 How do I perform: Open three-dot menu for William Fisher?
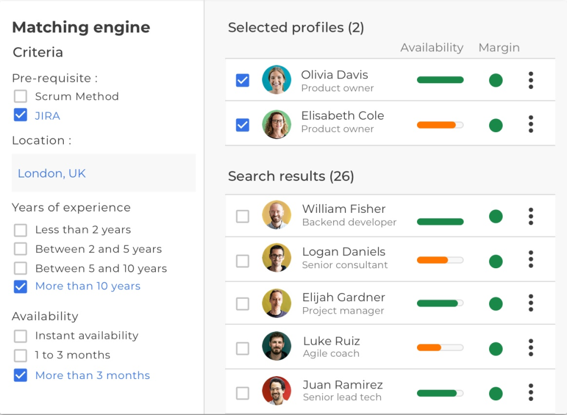click(x=531, y=216)
